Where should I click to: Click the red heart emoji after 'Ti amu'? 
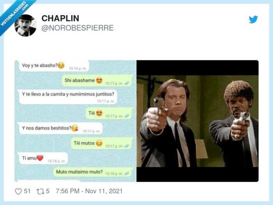[40, 158]
